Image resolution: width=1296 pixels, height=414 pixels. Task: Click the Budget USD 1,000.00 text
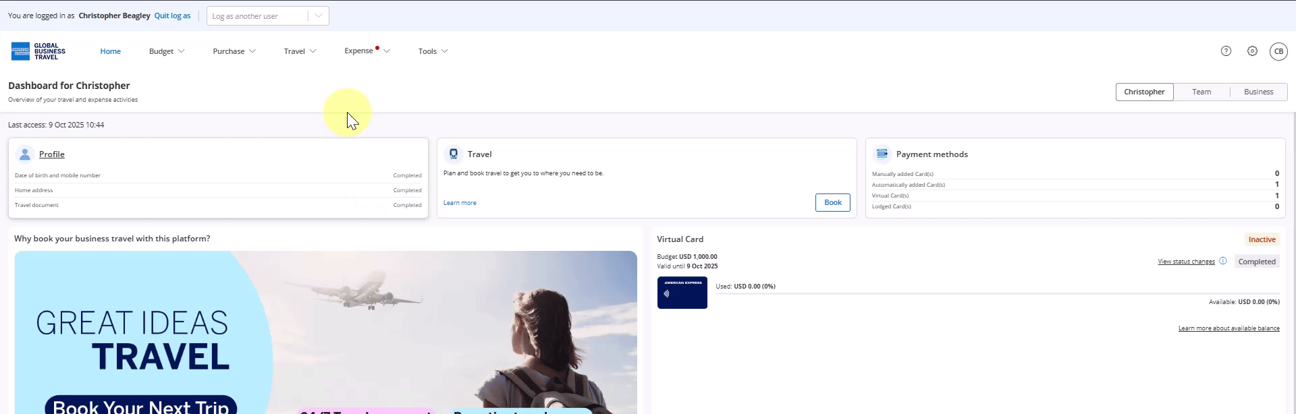pos(687,257)
